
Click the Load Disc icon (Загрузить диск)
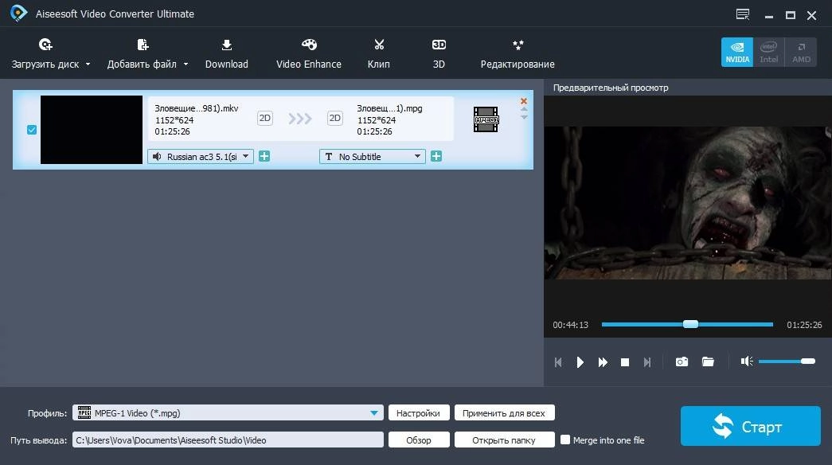click(45, 45)
